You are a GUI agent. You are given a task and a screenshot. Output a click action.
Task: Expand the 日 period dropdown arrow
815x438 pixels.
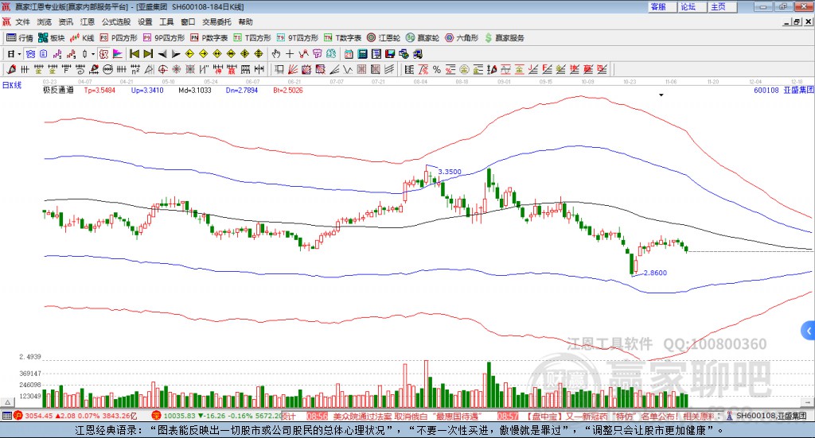coord(19,54)
